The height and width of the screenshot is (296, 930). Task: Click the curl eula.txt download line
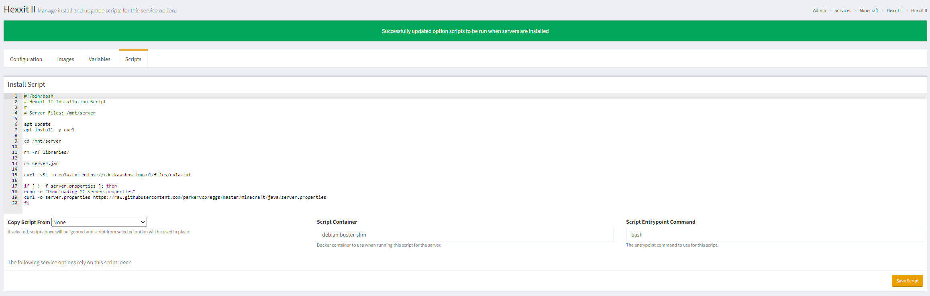pos(107,175)
